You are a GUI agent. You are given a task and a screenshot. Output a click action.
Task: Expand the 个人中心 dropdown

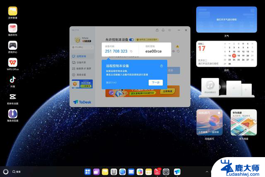tap(82, 47)
